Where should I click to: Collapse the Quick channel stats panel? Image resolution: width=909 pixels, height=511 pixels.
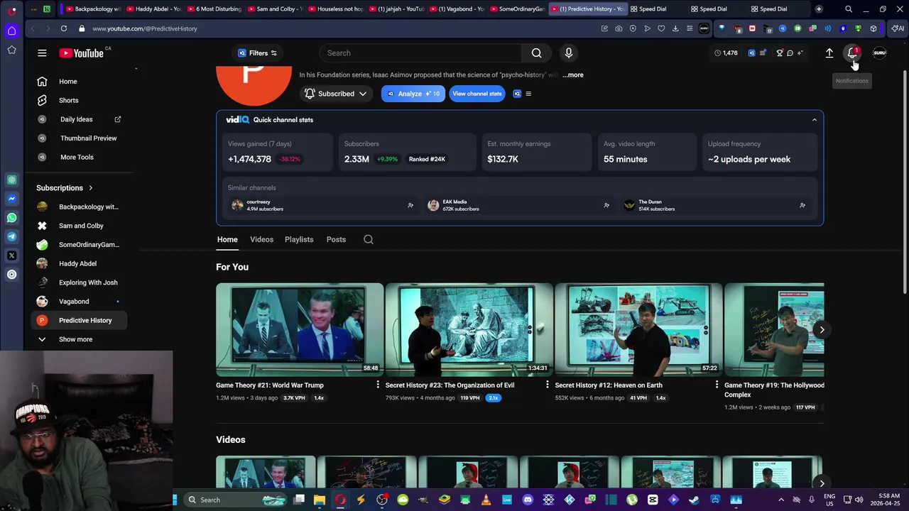point(814,120)
